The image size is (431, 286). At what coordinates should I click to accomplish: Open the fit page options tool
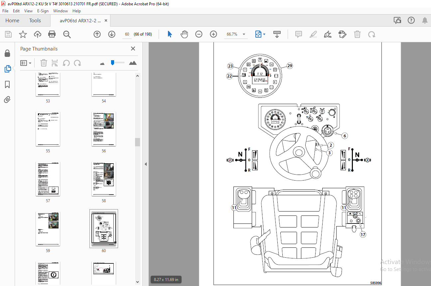click(258, 34)
